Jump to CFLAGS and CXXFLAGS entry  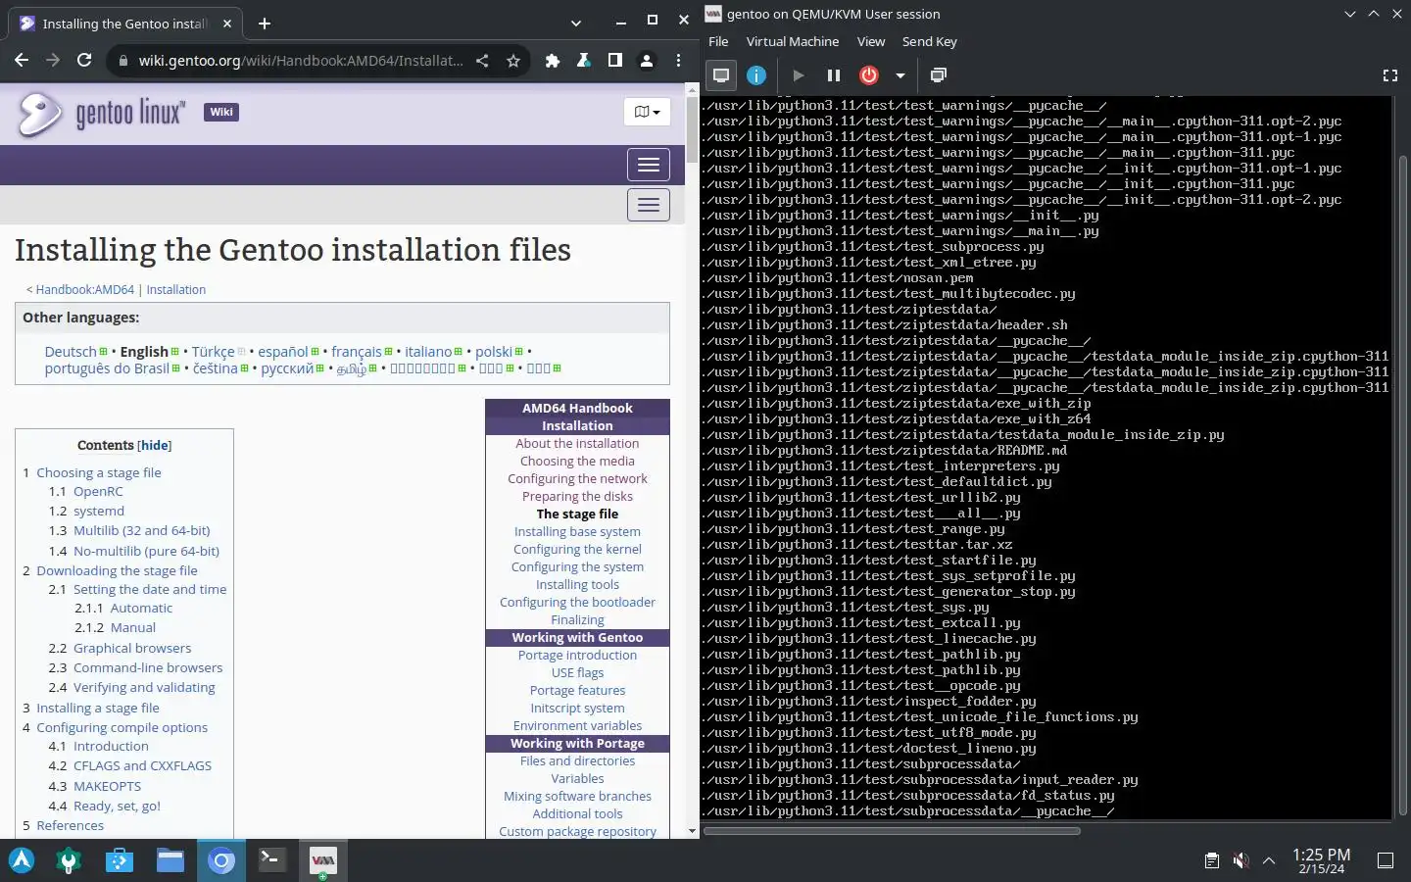(142, 766)
